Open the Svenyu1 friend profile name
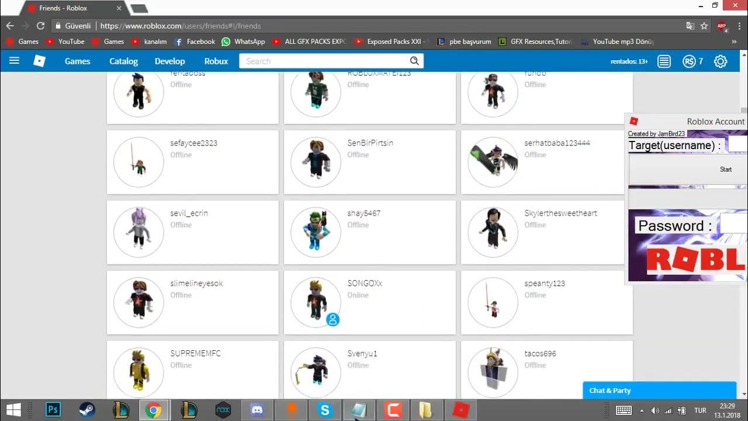748x421 pixels. [x=362, y=354]
